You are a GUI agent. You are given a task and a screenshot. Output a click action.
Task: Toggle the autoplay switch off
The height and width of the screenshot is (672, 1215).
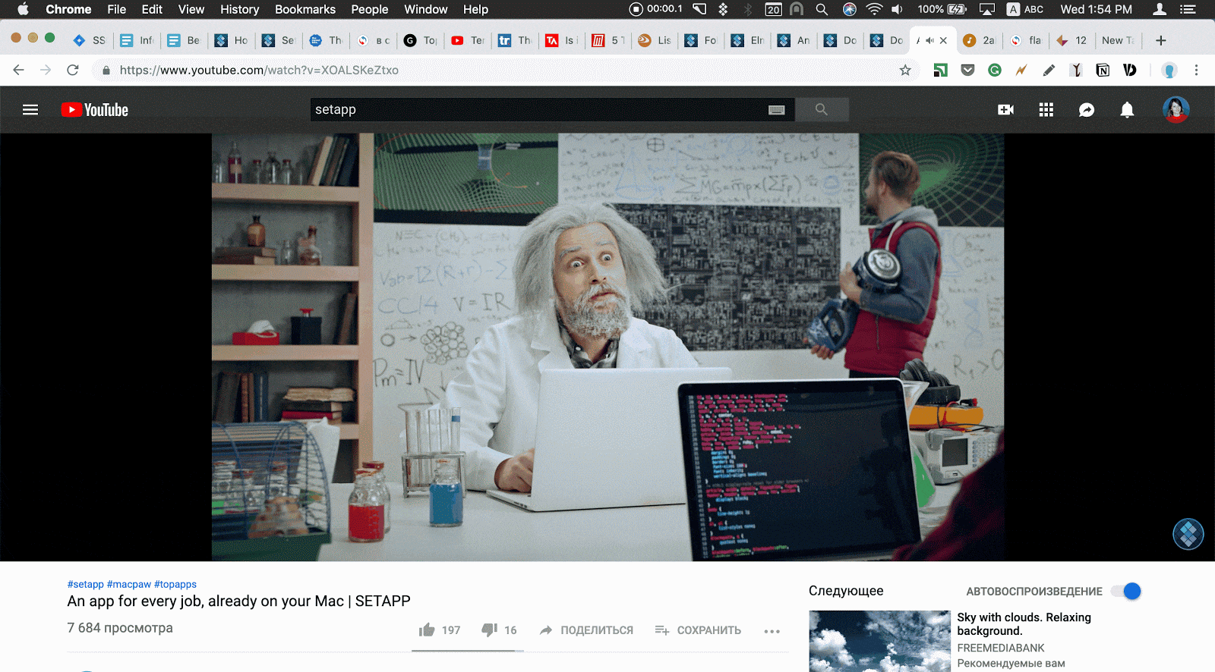[x=1126, y=591]
